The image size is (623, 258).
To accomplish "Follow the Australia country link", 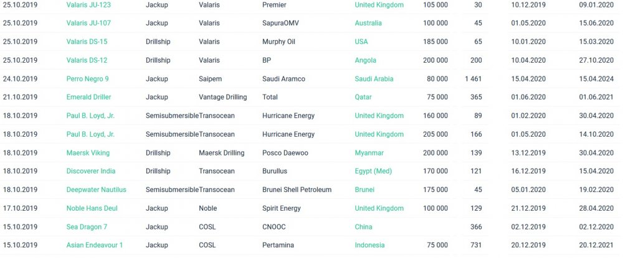I will 368,24.
